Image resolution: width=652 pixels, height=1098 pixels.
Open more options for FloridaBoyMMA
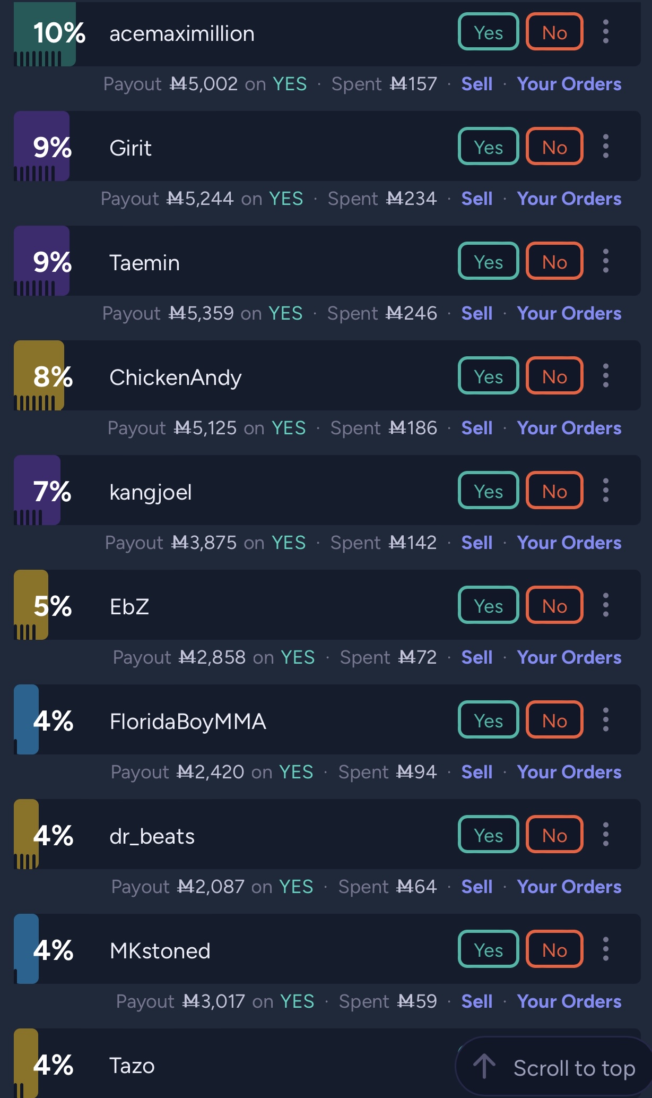(605, 720)
